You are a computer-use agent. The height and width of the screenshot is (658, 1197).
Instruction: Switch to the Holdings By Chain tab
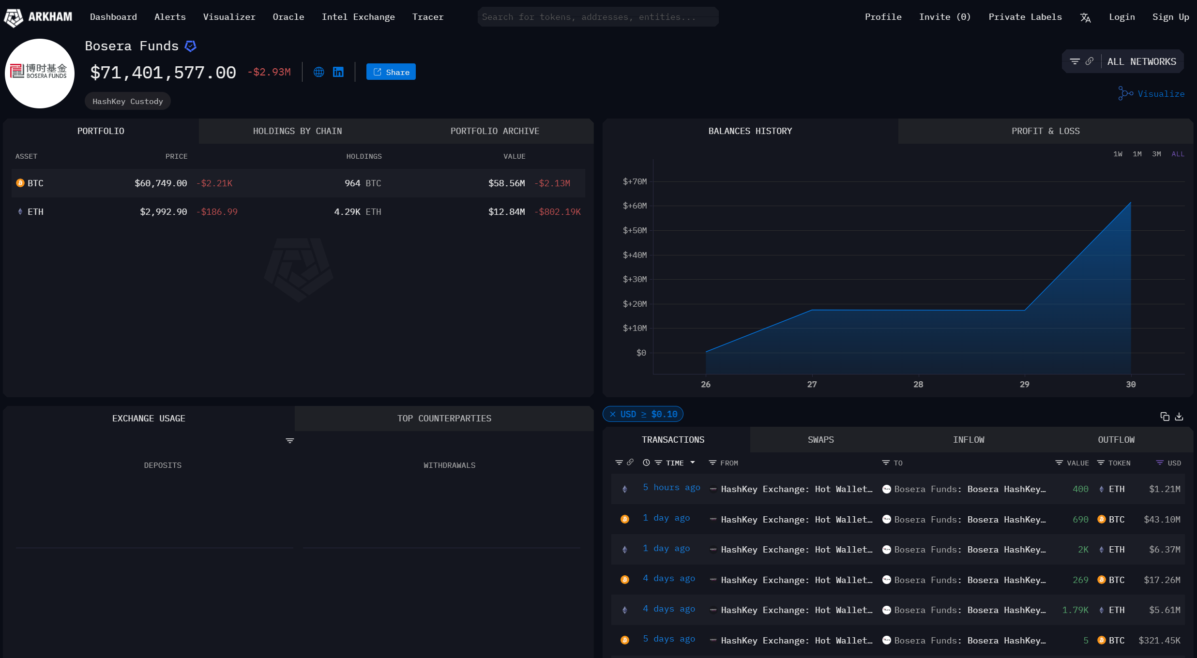[x=297, y=131]
